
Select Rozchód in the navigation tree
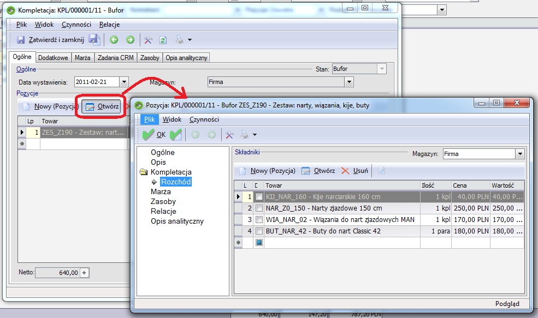pos(176,182)
